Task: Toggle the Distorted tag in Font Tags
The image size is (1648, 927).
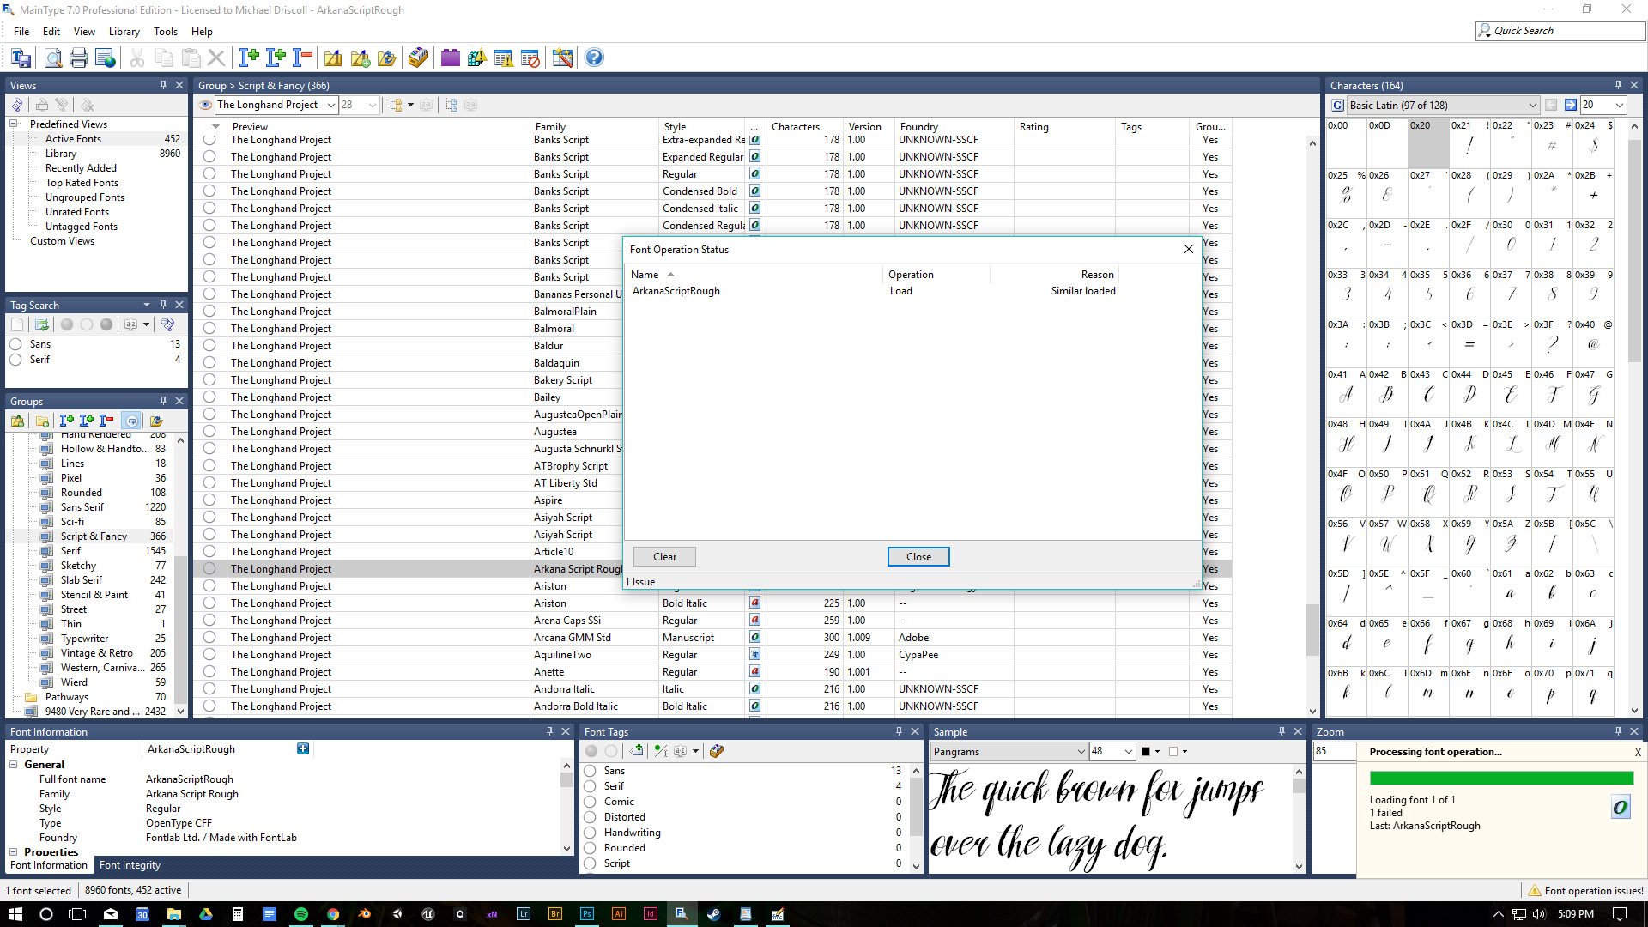Action: (x=591, y=817)
